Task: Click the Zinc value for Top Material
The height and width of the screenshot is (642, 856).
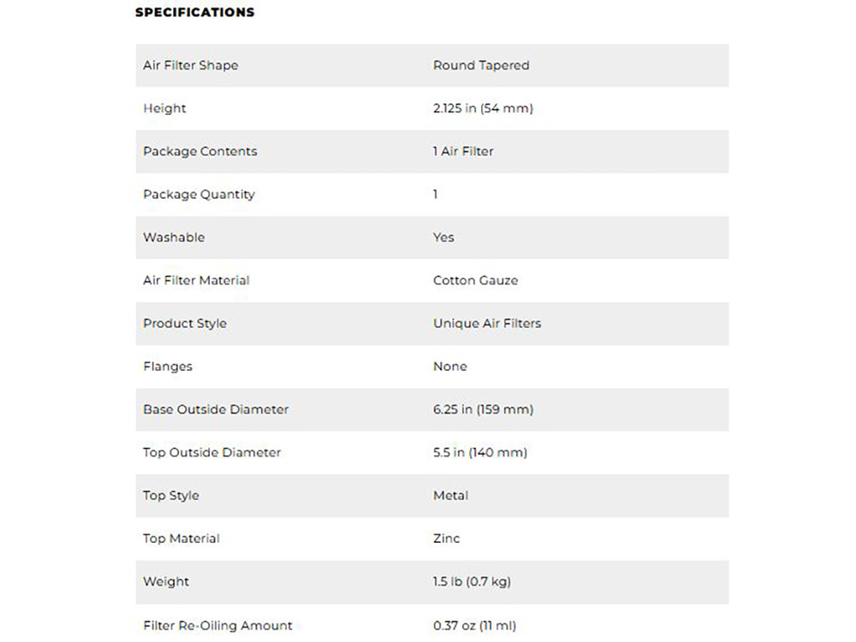Action: [446, 538]
